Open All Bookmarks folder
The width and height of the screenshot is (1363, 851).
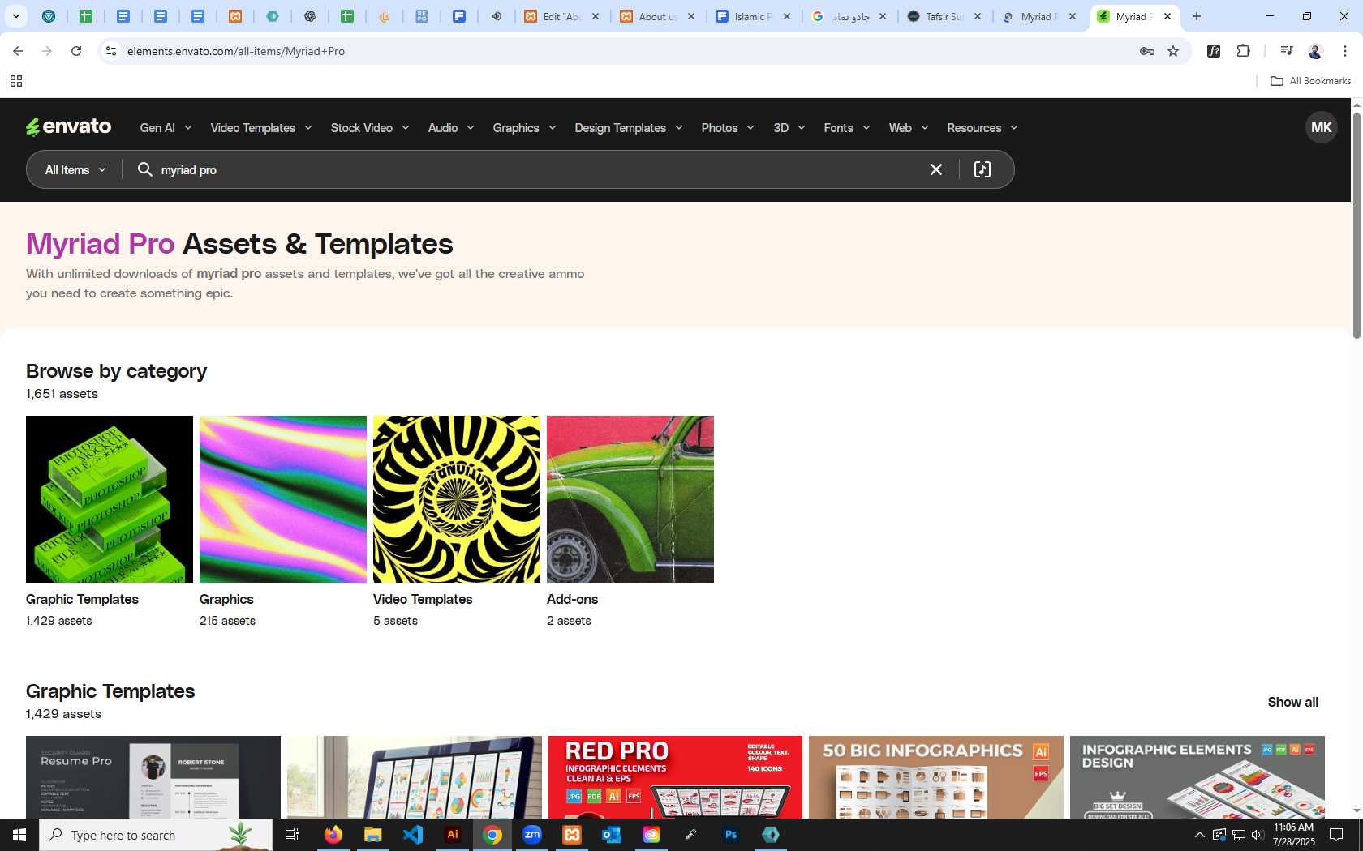click(1310, 81)
